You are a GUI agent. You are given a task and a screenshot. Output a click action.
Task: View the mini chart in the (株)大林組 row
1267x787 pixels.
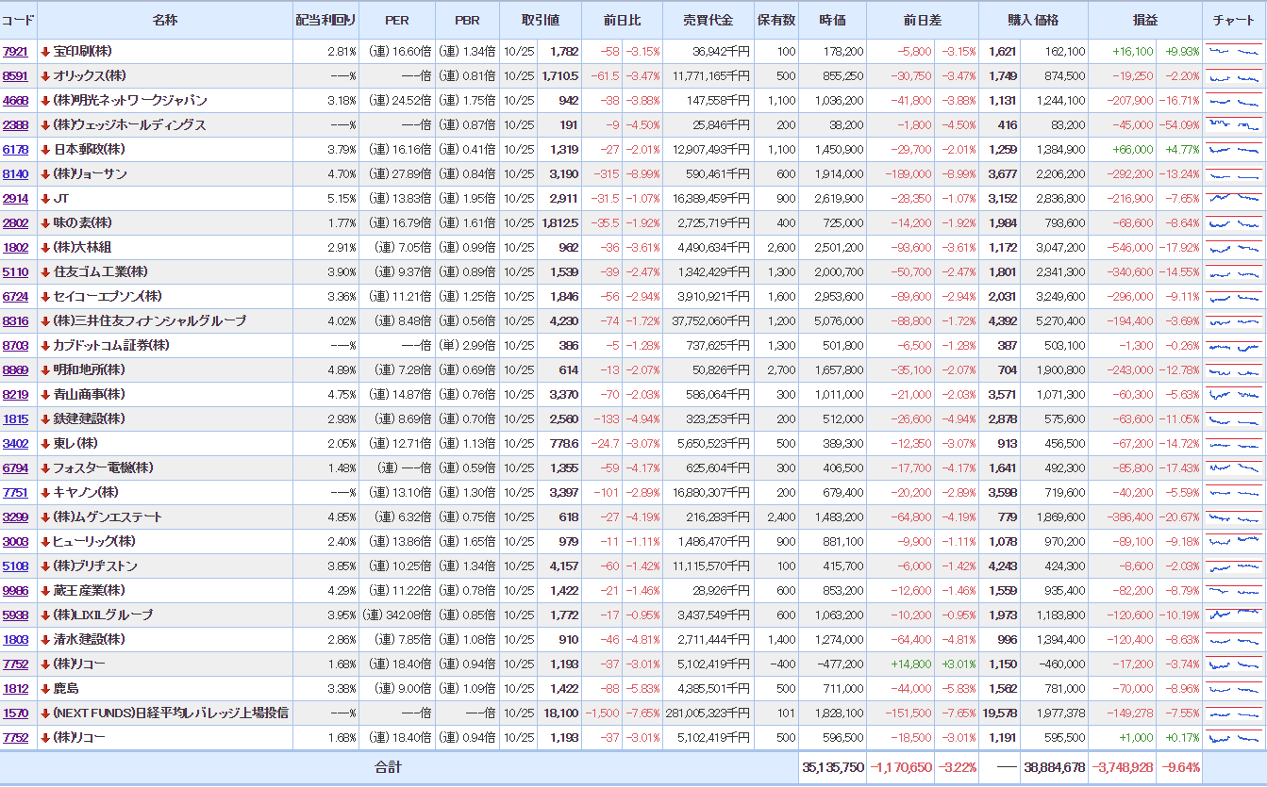tap(1234, 248)
